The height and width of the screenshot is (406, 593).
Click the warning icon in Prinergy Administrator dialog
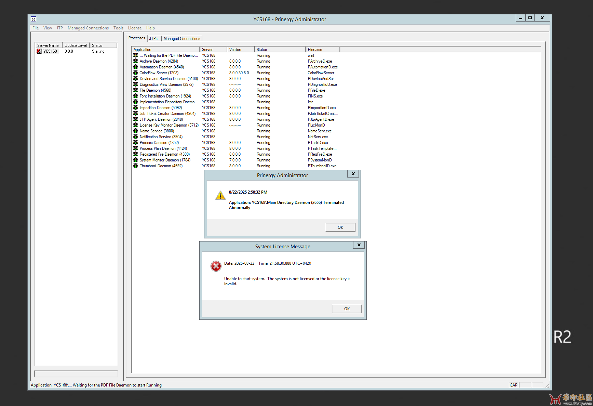220,195
